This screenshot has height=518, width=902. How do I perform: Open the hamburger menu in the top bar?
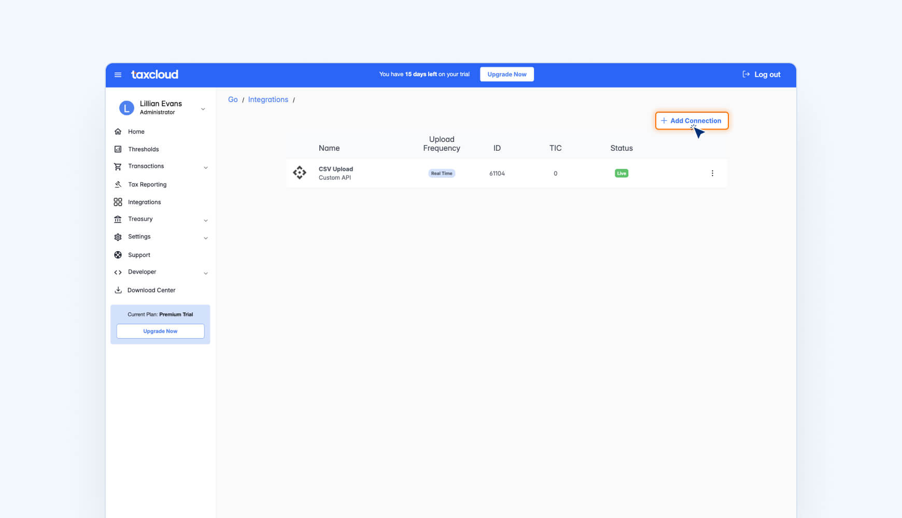[118, 75]
